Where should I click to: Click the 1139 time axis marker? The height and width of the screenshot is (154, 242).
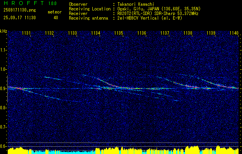[x=211, y=33]
